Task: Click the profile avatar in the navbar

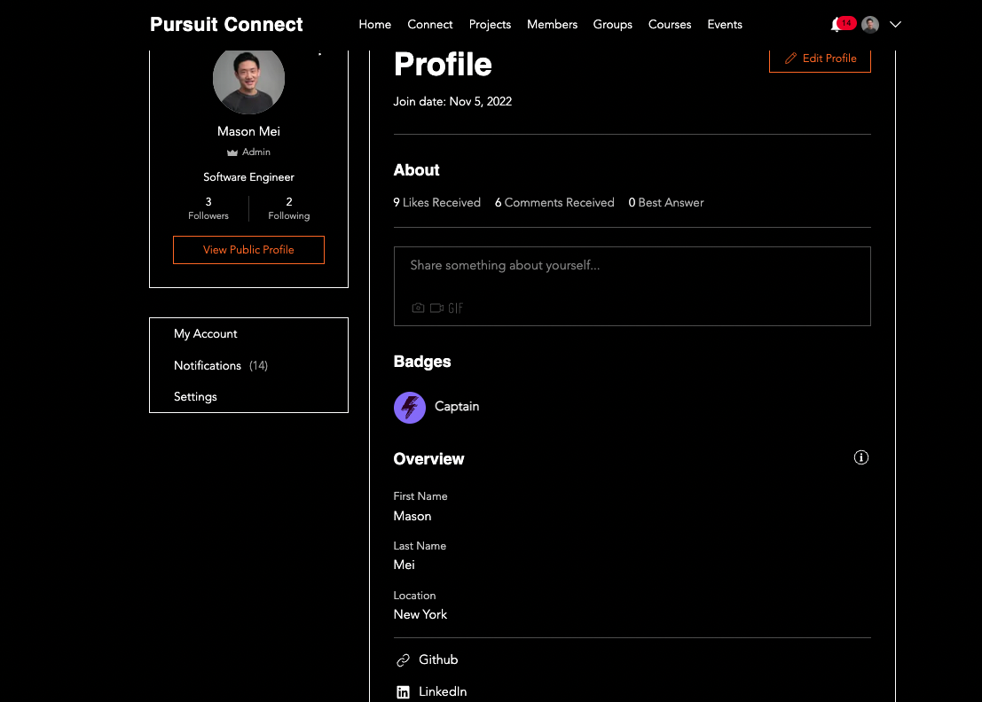Action: click(x=870, y=24)
